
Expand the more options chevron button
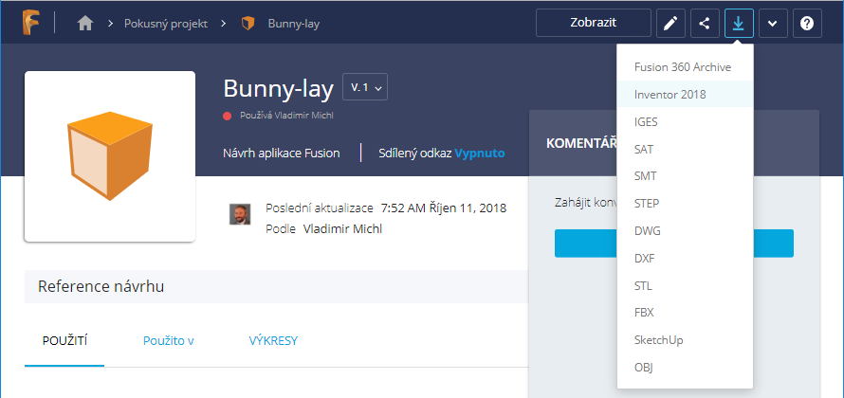click(x=773, y=23)
